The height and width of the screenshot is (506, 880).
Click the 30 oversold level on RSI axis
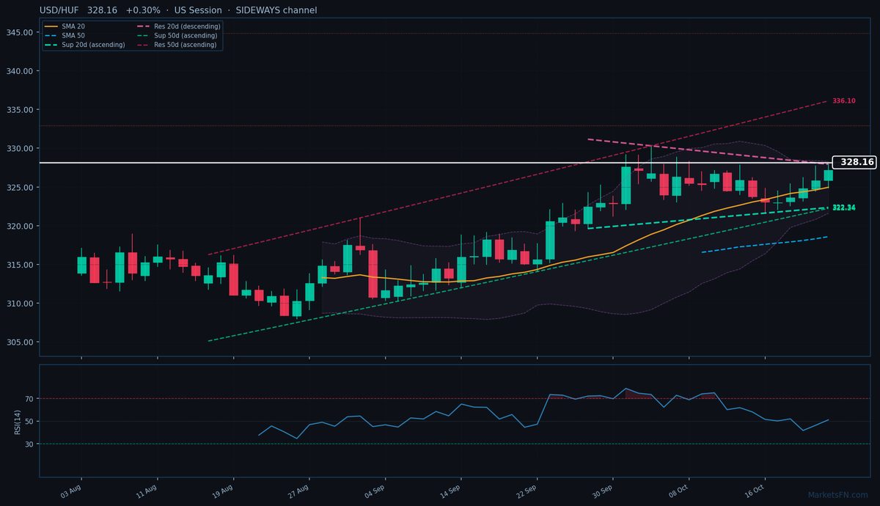click(x=29, y=444)
